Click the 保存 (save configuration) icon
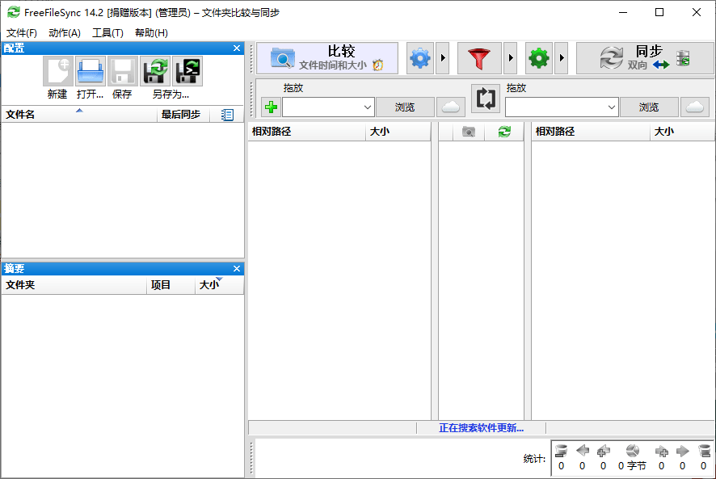The width and height of the screenshot is (716, 479). tap(122, 71)
